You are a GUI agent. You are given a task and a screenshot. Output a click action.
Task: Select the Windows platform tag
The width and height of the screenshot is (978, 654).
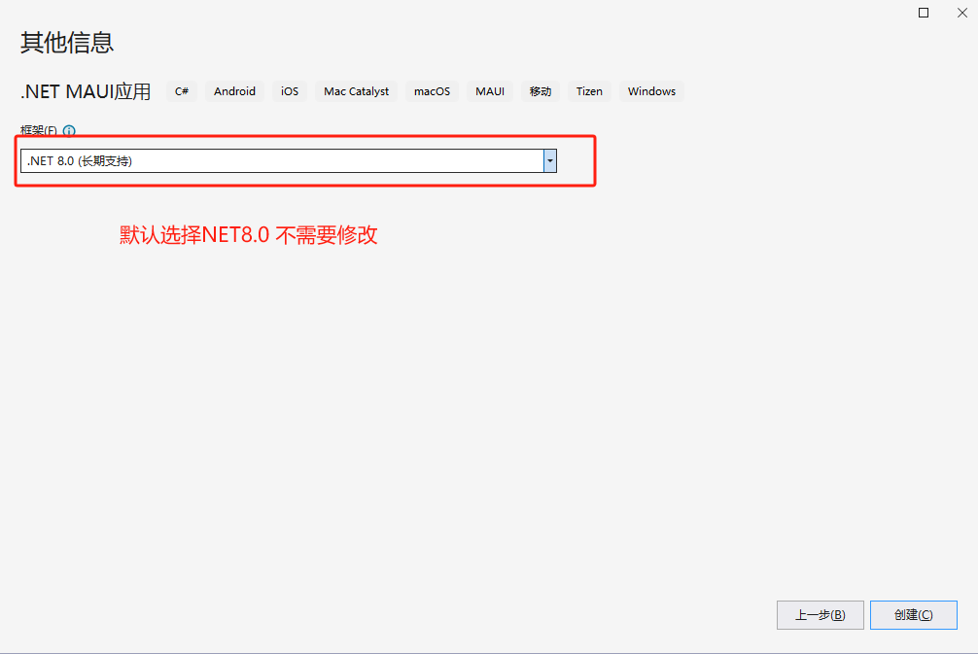[x=650, y=90]
